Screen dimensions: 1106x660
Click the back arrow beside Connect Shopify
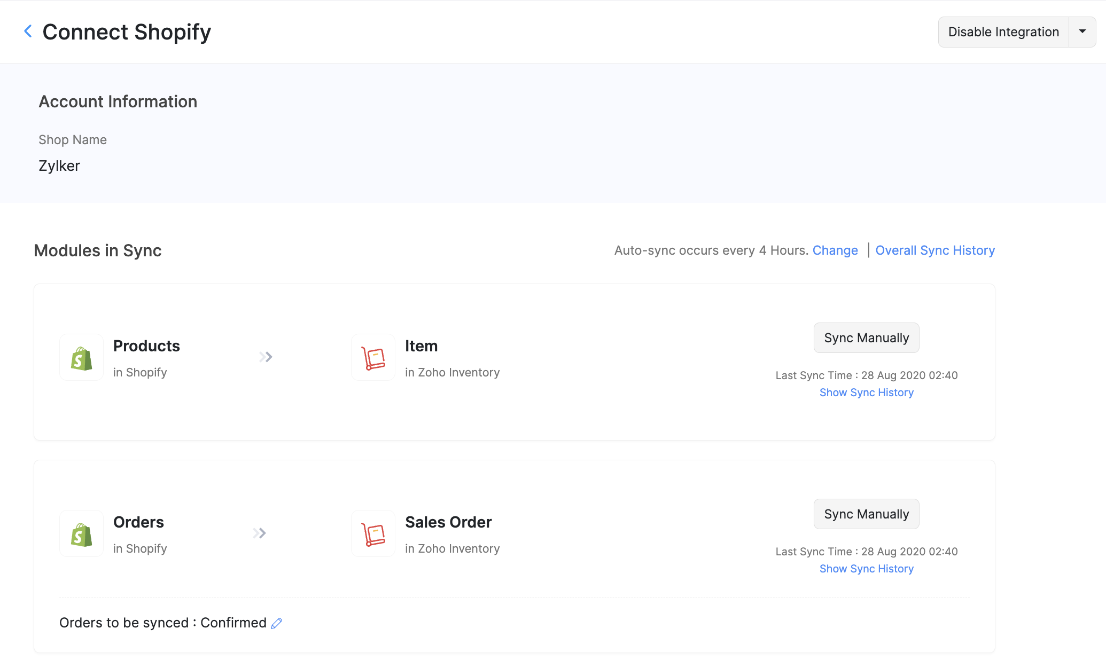27,31
